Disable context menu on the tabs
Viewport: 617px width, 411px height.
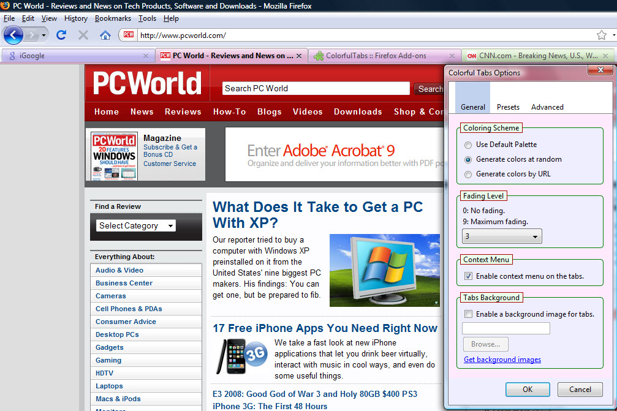click(469, 276)
